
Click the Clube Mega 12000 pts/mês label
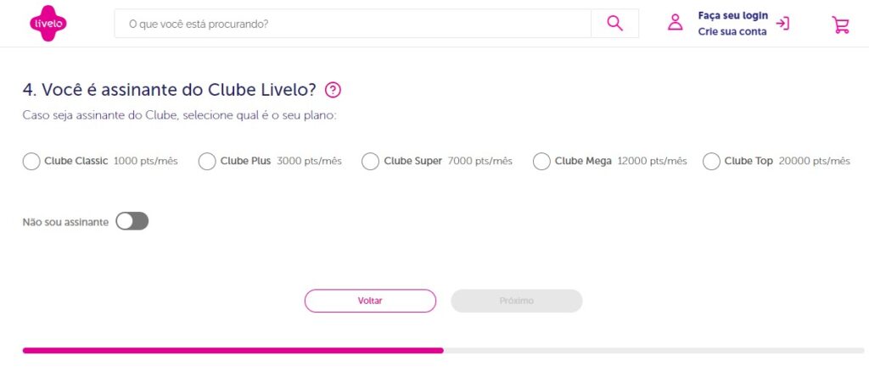pyautogui.click(x=621, y=161)
